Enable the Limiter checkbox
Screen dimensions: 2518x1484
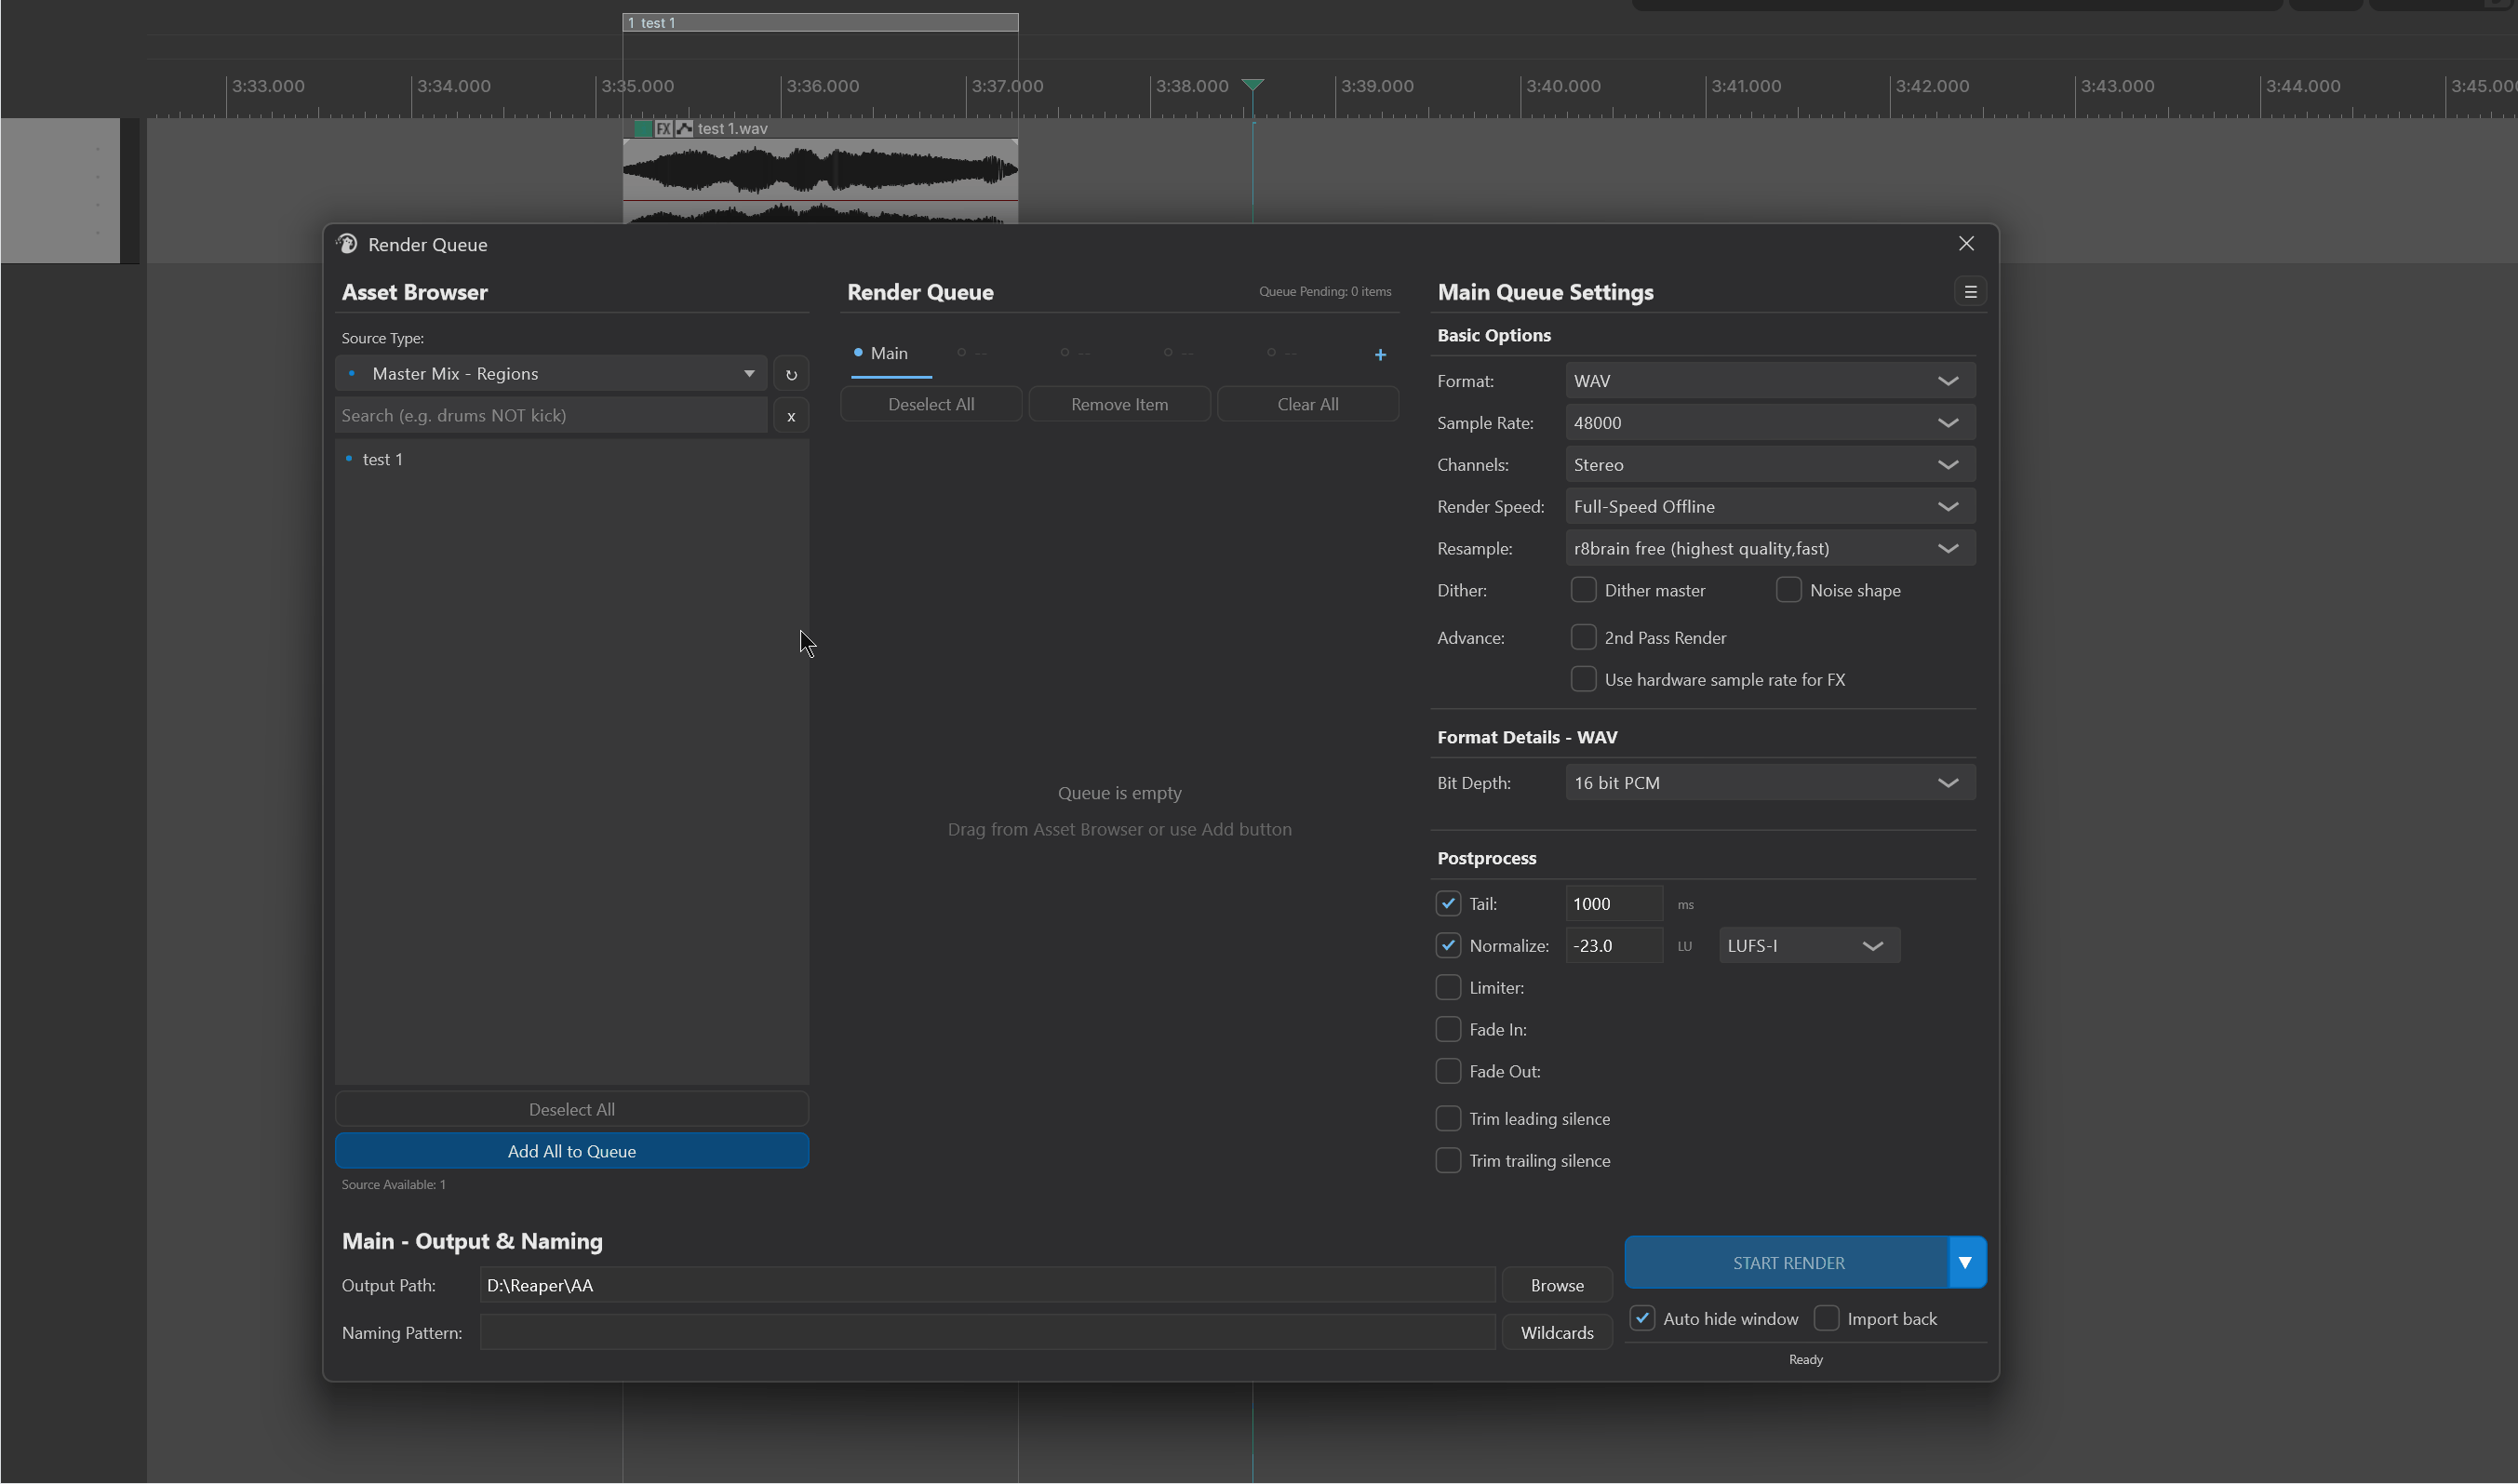click(x=1448, y=988)
